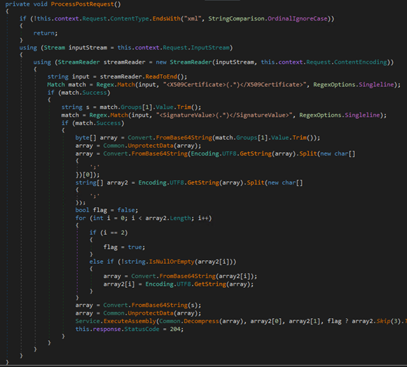
Task: Click the ExecuteAssembly method call
Action: pos(130,321)
